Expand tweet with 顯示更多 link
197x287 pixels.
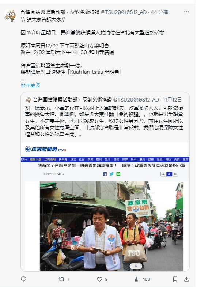point(30,85)
